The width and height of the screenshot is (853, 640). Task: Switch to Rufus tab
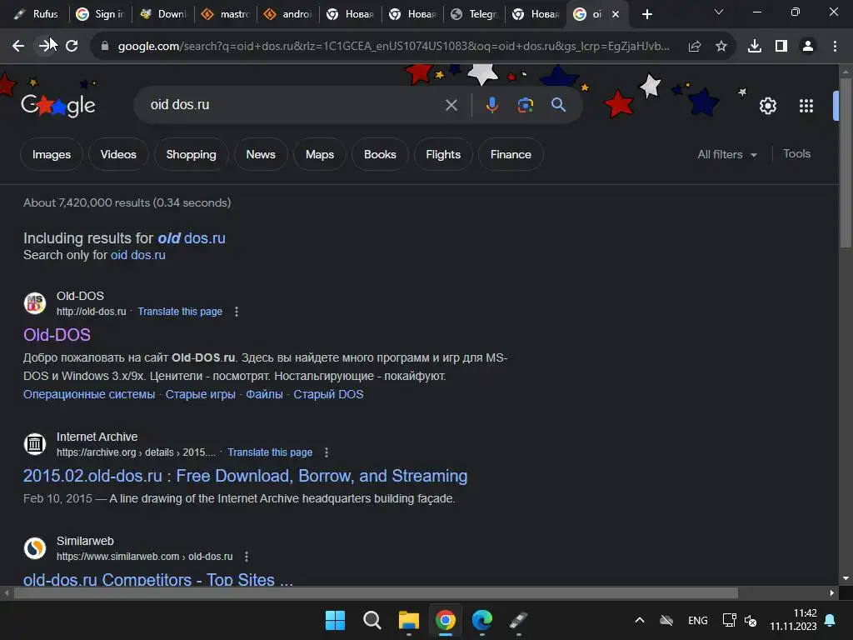tap(37, 14)
